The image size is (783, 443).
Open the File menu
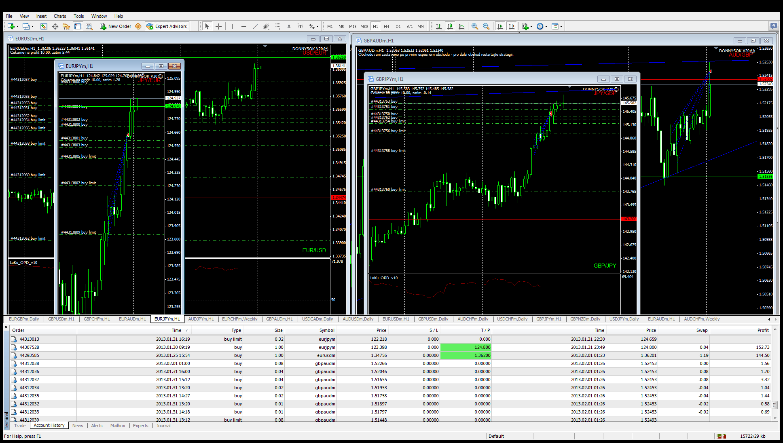(9, 16)
